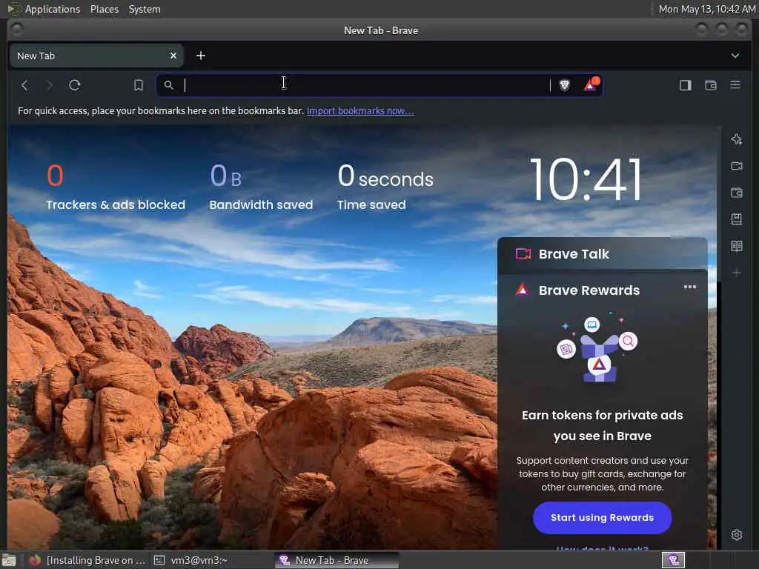Open Reading List in sidebar
The height and width of the screenshot is (569, 759).
coord(737,246)
